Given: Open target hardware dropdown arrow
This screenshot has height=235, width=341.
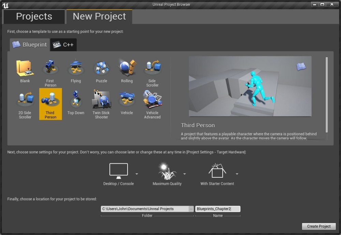Looking at the screenshot, I should (x=137, y=174).
